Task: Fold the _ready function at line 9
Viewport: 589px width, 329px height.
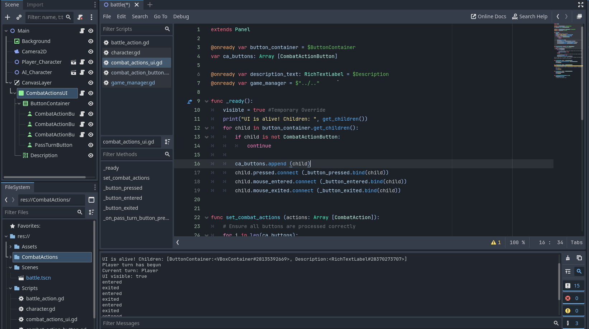Action: [x=207, y=101]
